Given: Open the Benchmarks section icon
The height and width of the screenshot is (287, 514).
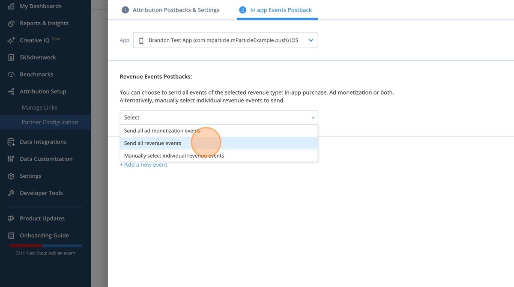Looking at the screenshot, I should (11, 74).
